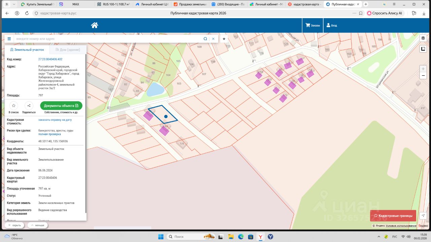Close the Публичная кадастровая browser tab

tap(358, 4)
